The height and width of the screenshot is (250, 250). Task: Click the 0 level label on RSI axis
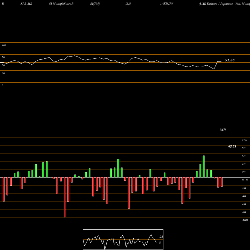(x=2, y=85)
